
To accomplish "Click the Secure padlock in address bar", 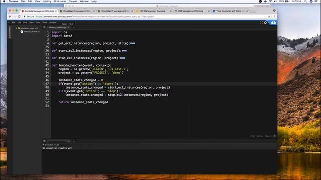I will point(25,16).
